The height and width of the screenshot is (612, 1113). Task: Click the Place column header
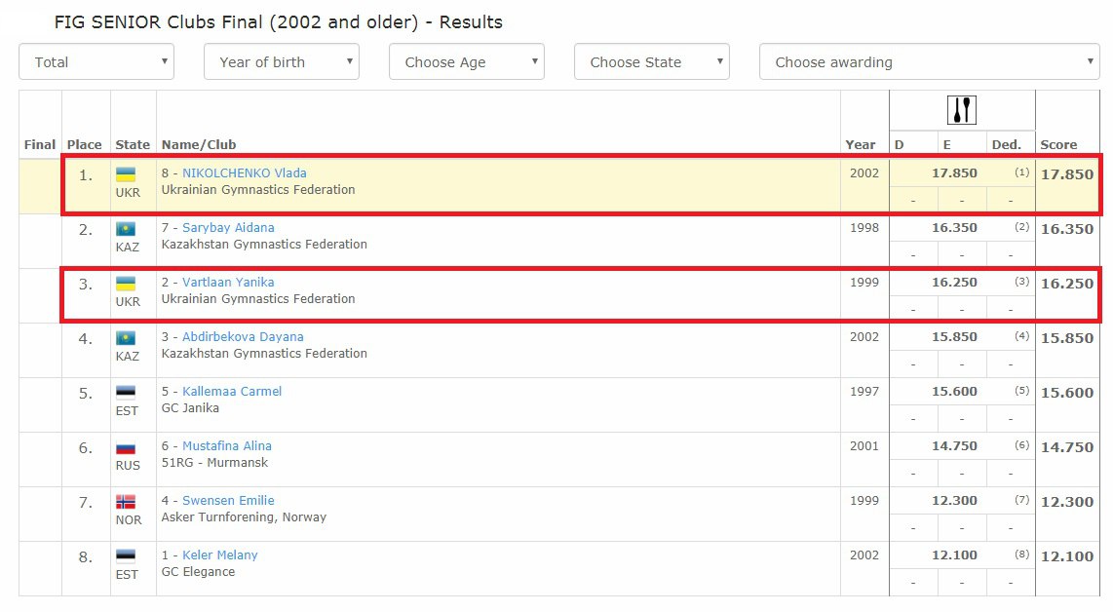[x=85, y=144]
